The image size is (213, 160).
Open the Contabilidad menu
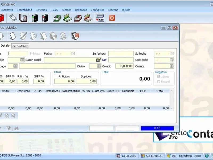[24, 10]
